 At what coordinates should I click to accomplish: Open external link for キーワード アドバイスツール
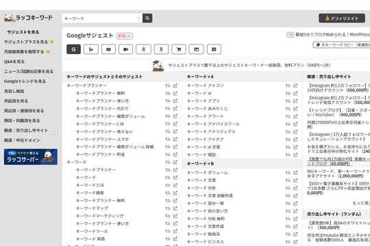coord(295,124)
